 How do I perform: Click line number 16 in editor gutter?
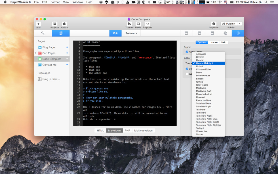pyautogui.click(x=79, y=89)
